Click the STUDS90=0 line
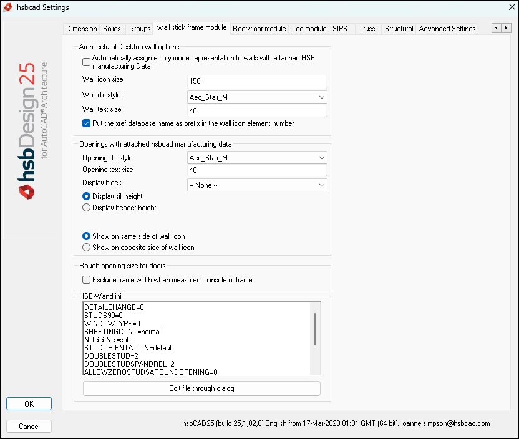This screenshot has height=439, width=519. click(104, 316)
